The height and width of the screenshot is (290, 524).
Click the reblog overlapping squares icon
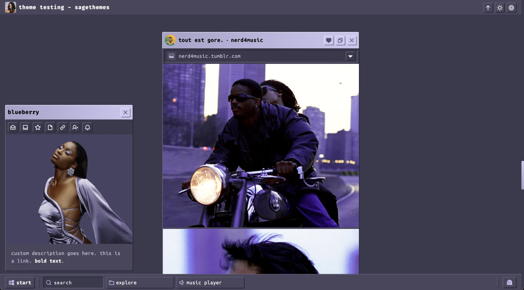340,40
